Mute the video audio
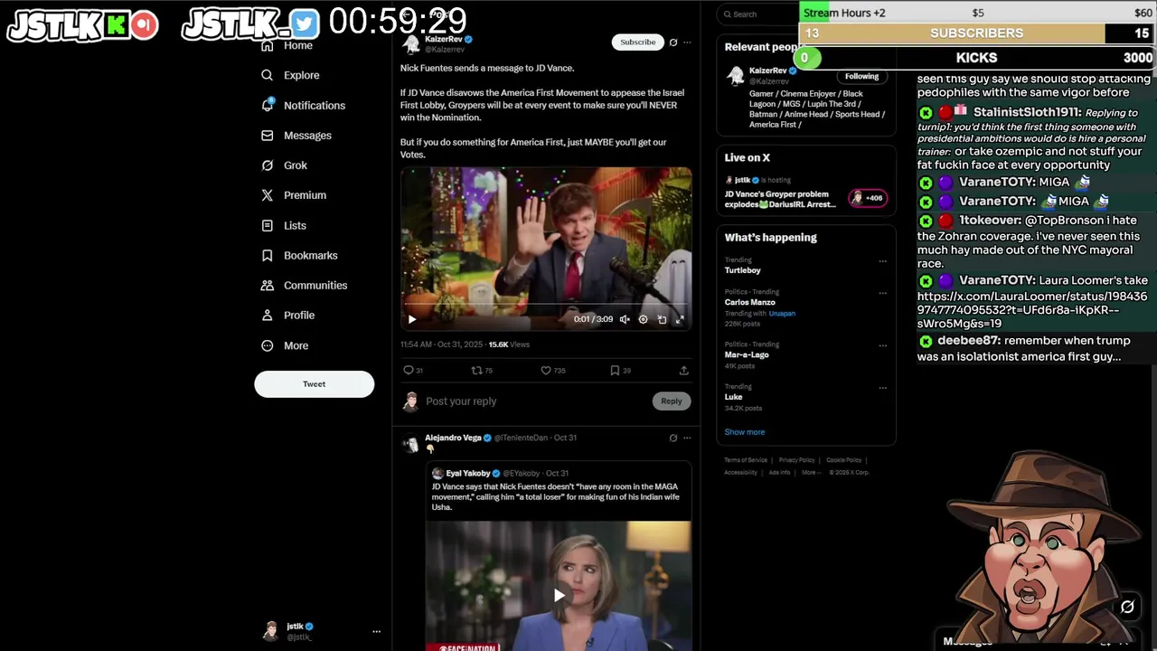 point(625,319)
